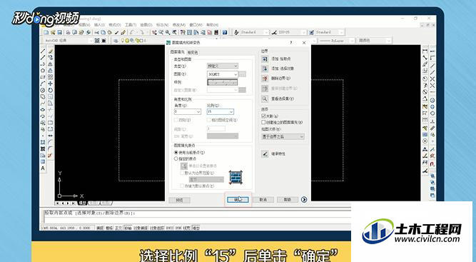Viewport: 476px width, 262px height.
Task: Click the Remove Boundaries icon
Action: (x=265, y=79)
